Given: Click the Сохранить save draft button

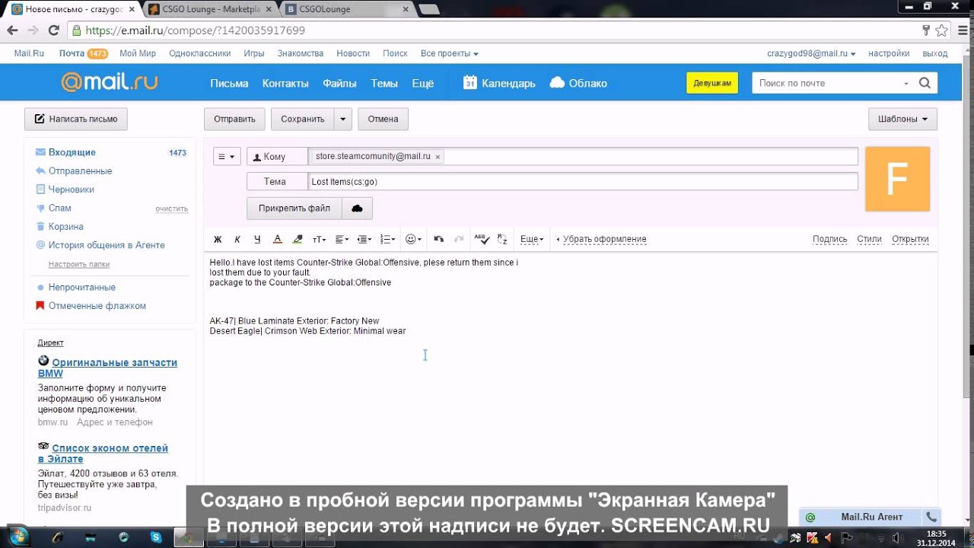Looking at the screenshot, I should pos(303,119).
